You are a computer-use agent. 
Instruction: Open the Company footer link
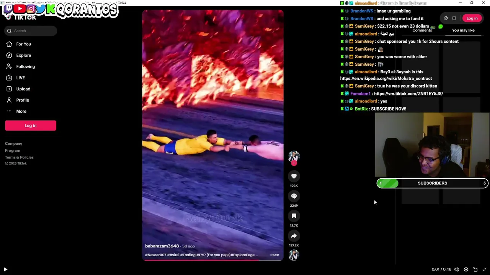pos(13,144)
